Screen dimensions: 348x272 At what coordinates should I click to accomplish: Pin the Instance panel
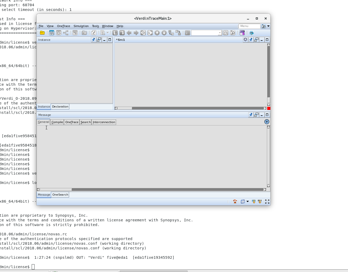coord(93,40)
